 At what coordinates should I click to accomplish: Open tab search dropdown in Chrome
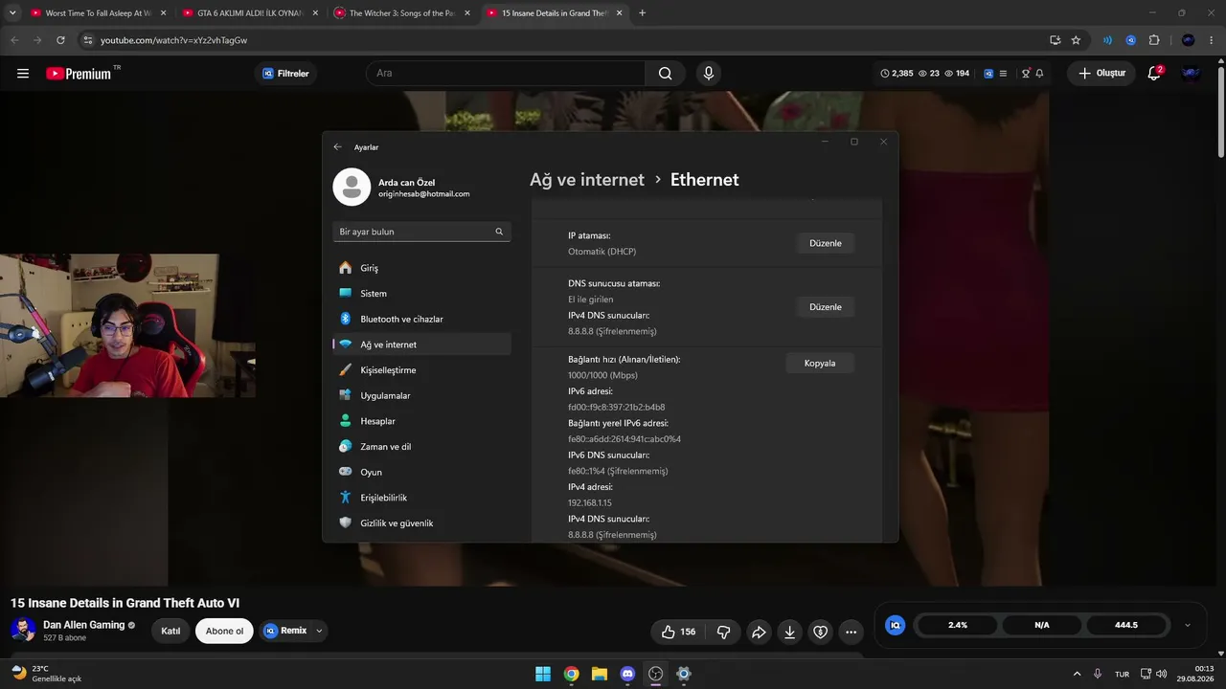(12, 12)
